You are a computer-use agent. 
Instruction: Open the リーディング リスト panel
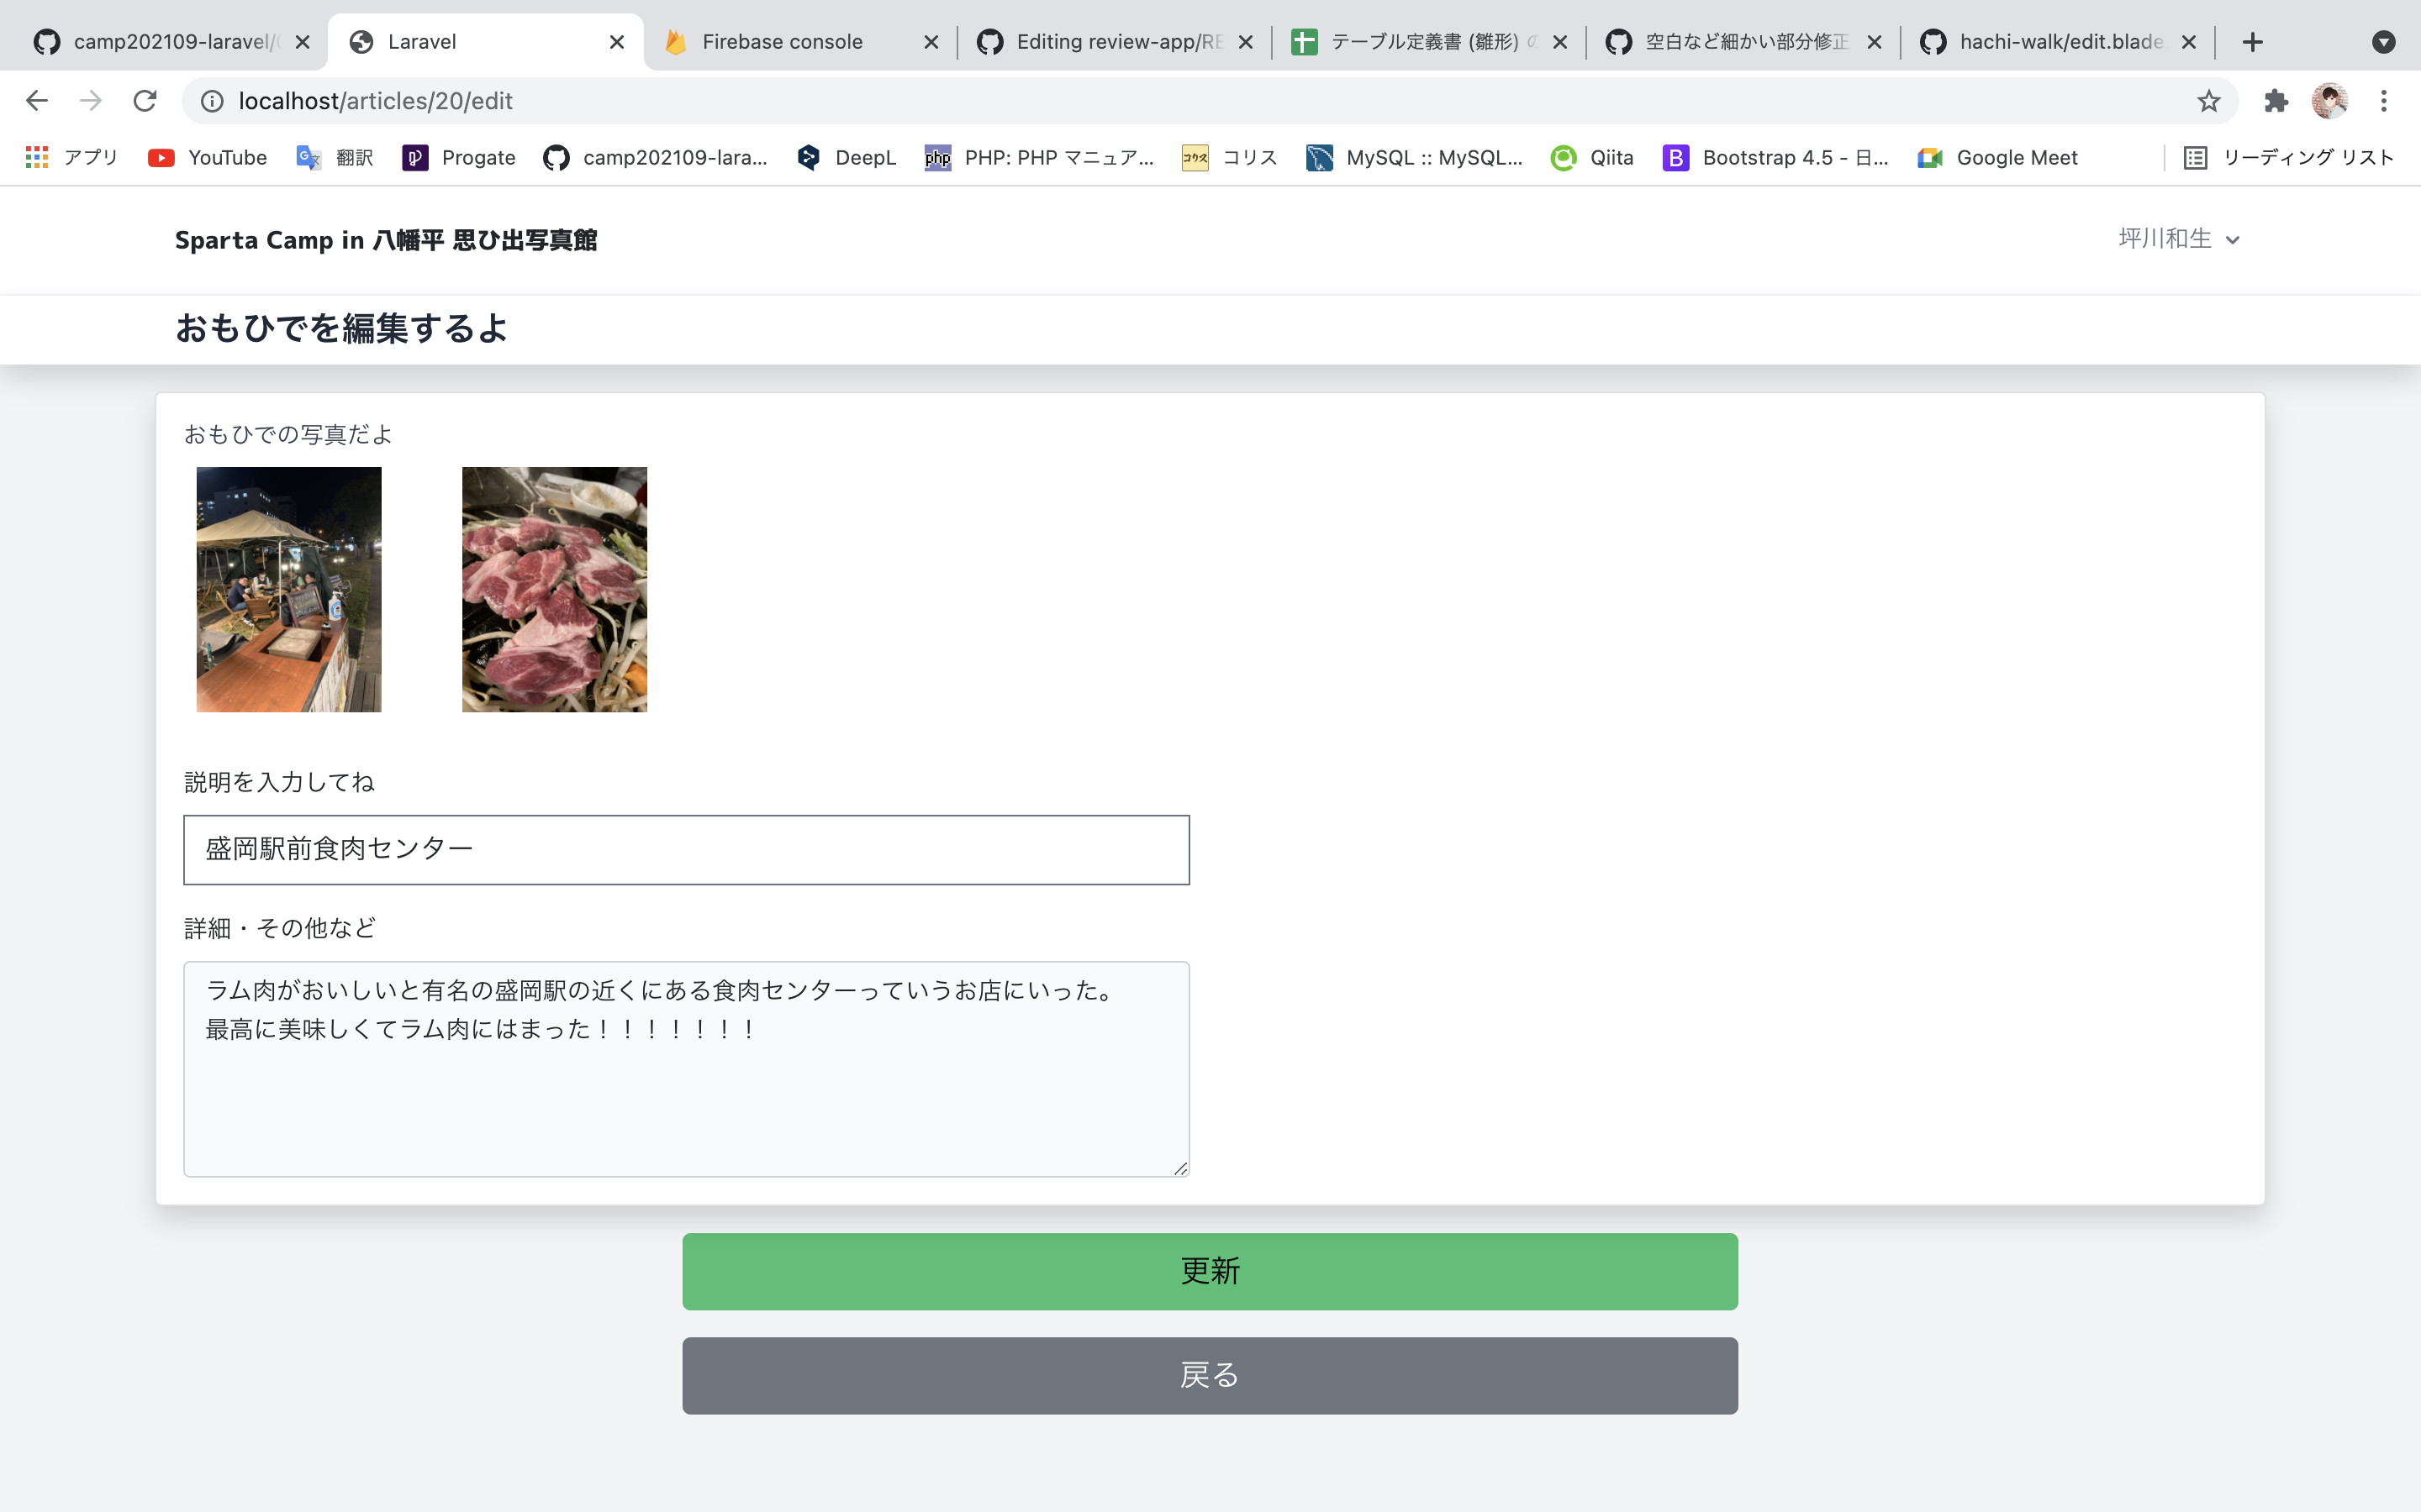[x=2291, y=157]
